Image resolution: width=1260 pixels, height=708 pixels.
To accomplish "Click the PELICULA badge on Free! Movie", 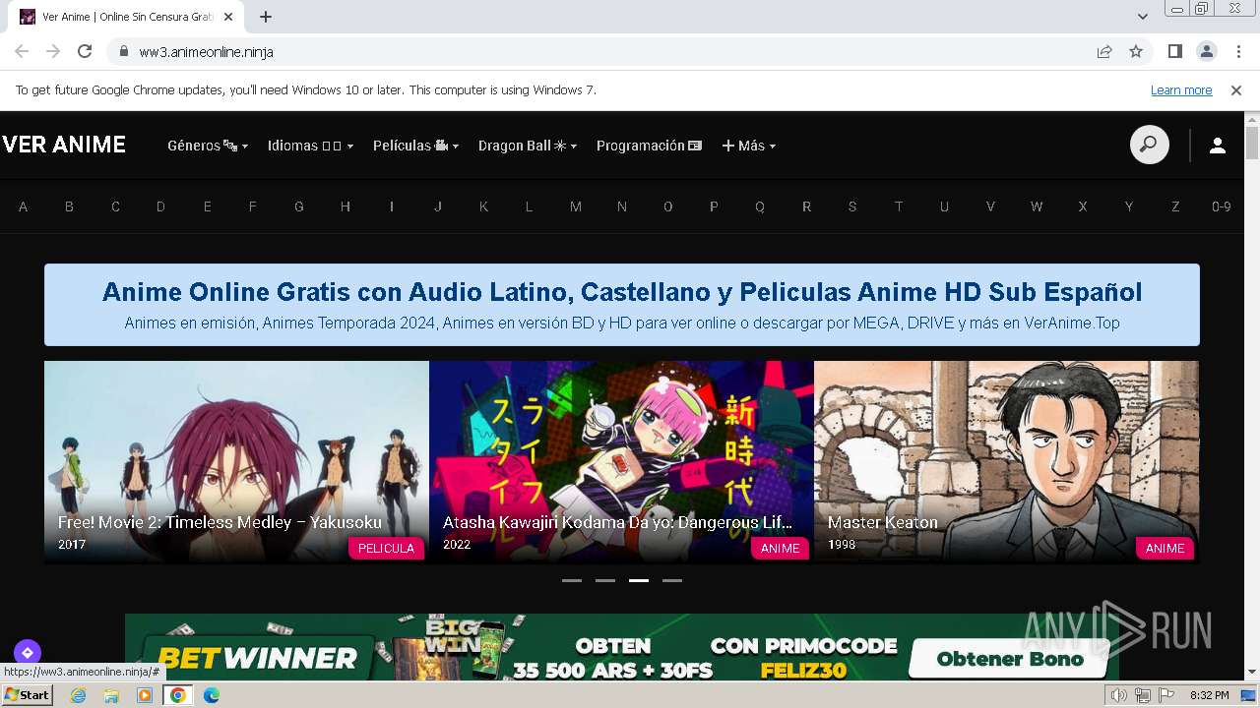I will pos(386,548).
